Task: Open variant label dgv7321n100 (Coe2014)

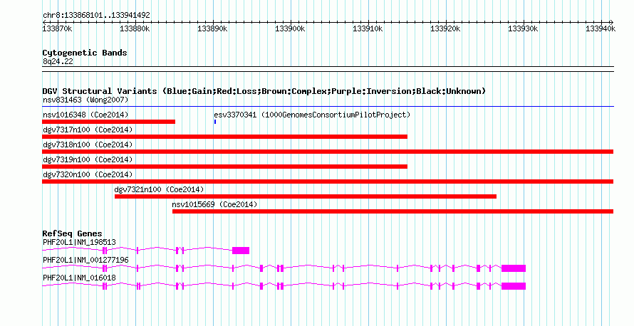Action: point(160,189)
